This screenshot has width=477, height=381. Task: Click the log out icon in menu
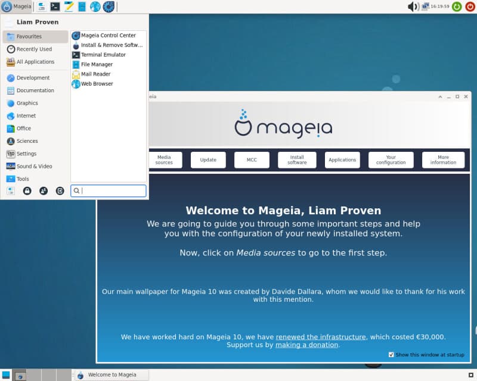(60, 191)
